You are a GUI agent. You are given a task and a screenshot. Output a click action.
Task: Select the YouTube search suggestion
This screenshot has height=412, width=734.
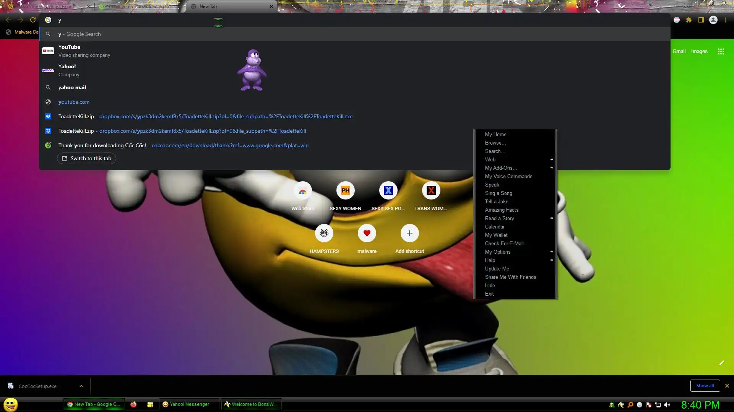pyautogui.click(x=69, y=51)
